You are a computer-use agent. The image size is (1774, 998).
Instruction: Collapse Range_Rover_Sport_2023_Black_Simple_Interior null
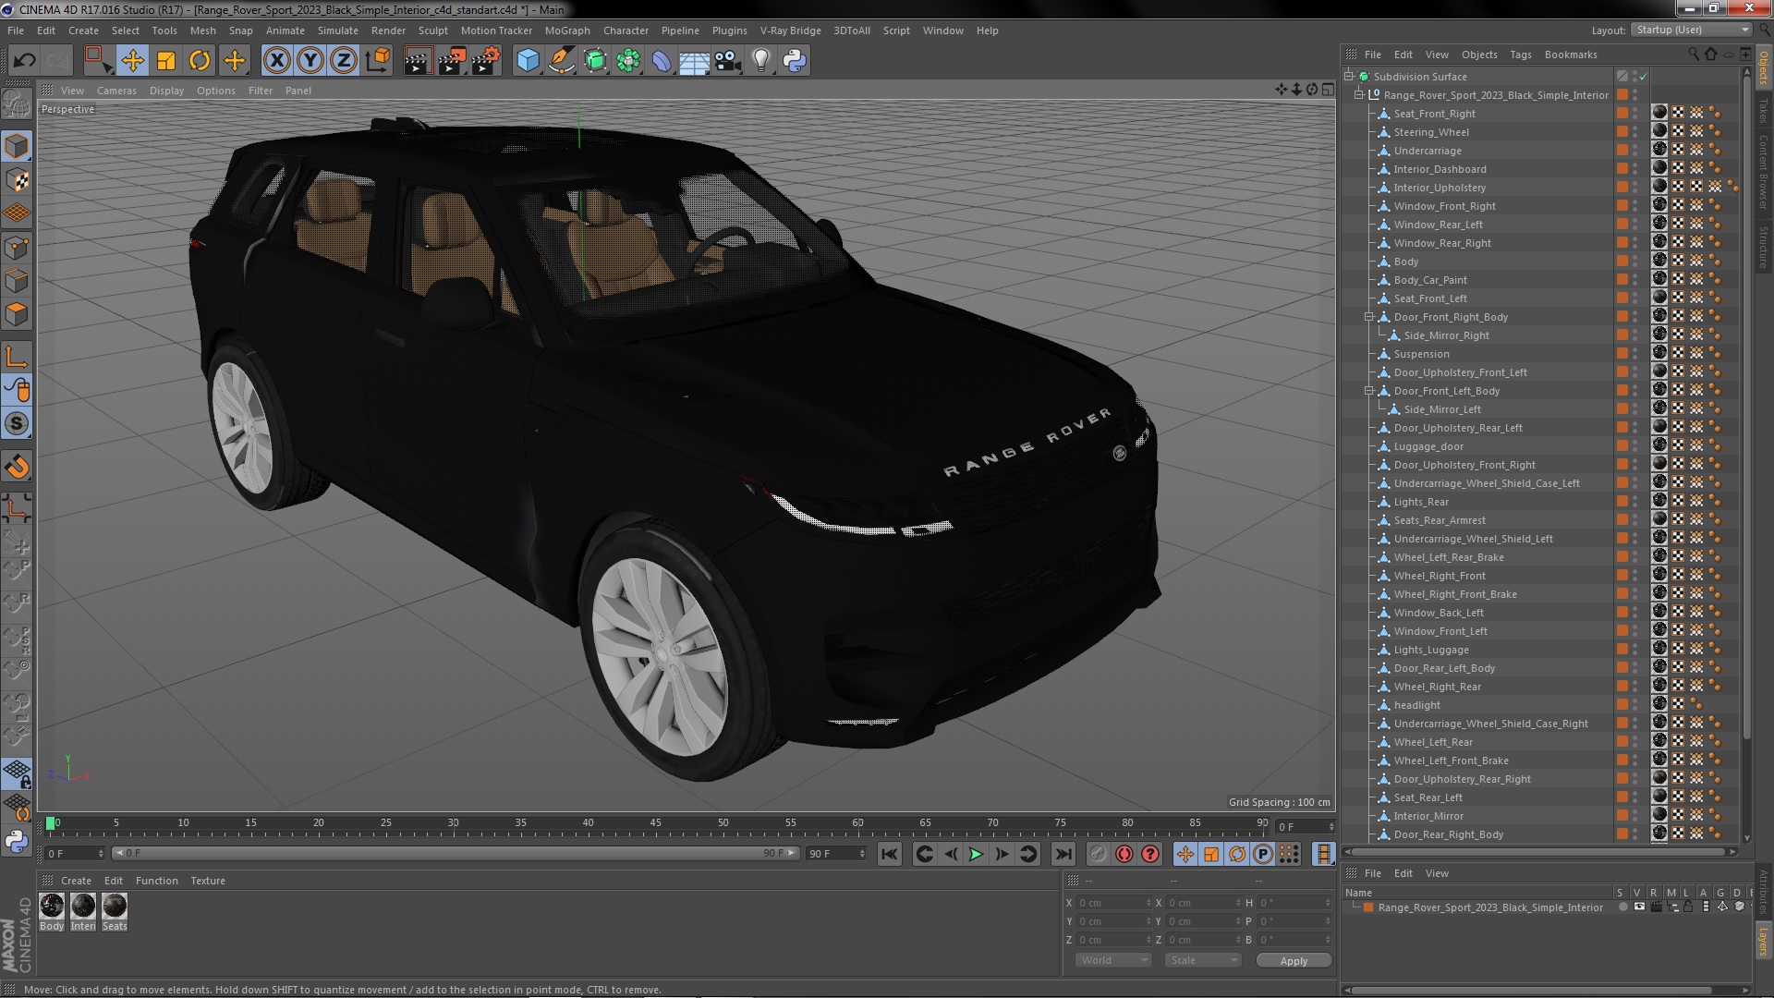(x=1359, y=95)
